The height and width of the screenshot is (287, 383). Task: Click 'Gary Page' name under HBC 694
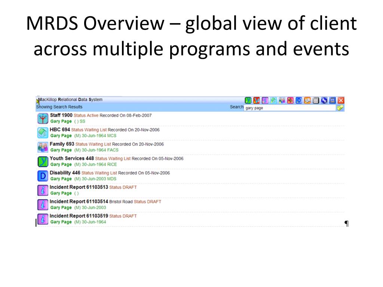(x=61, y=136)
